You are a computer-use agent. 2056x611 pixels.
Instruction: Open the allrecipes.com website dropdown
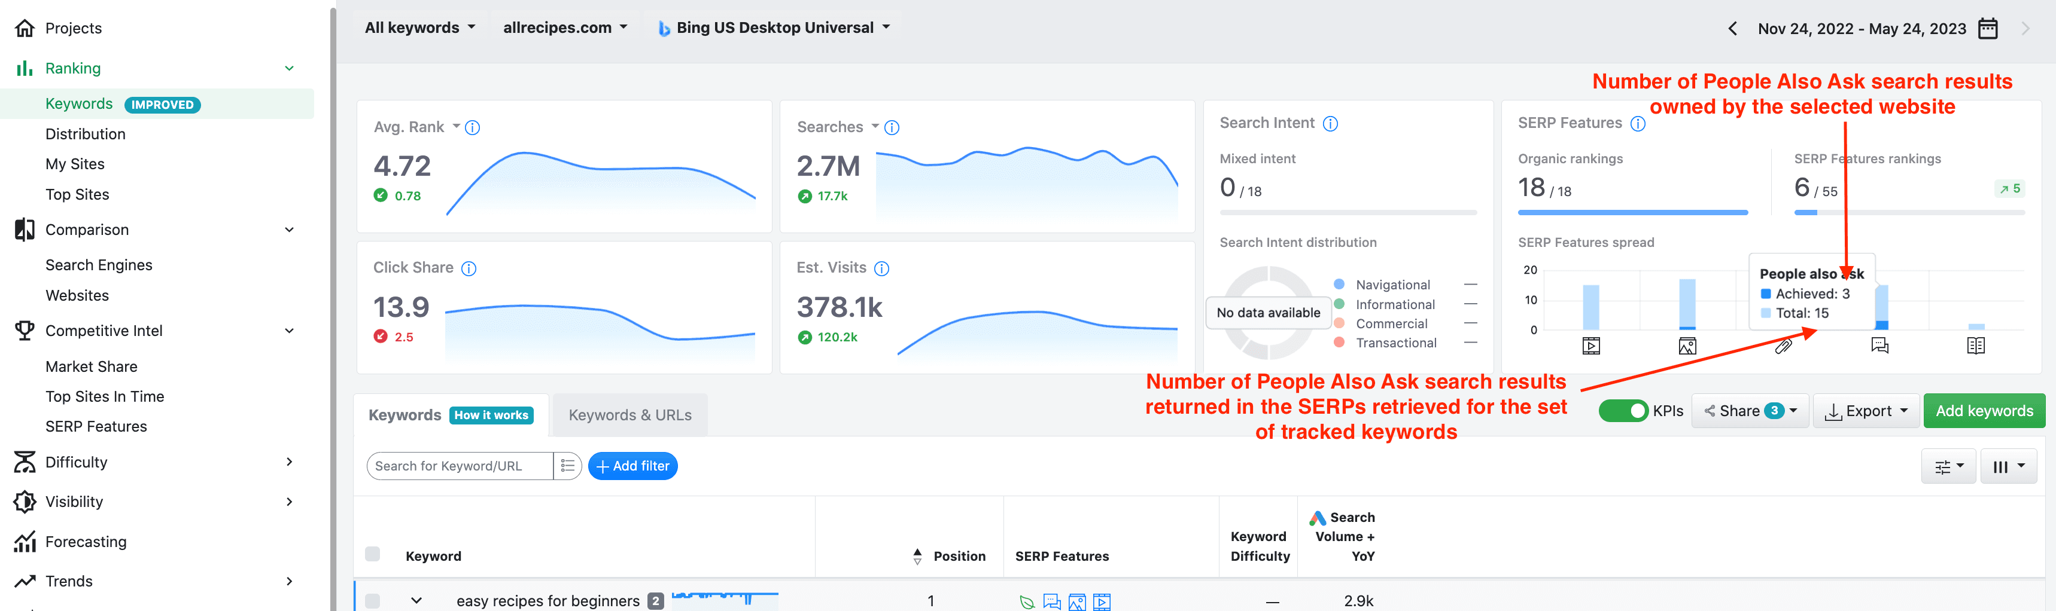pos(565,28)
